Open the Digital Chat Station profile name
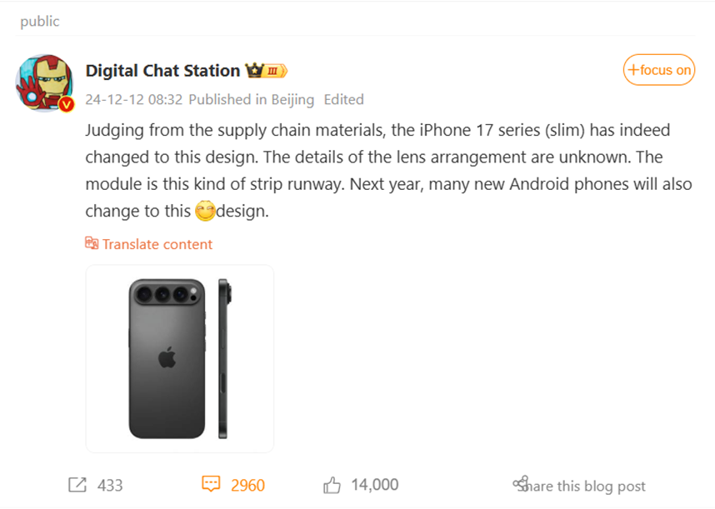 click(x=162, y=71)
